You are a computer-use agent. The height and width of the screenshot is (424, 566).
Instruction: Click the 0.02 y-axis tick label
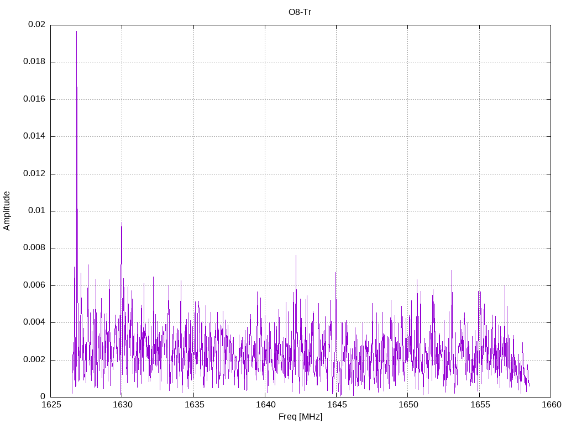coord(36,25)
